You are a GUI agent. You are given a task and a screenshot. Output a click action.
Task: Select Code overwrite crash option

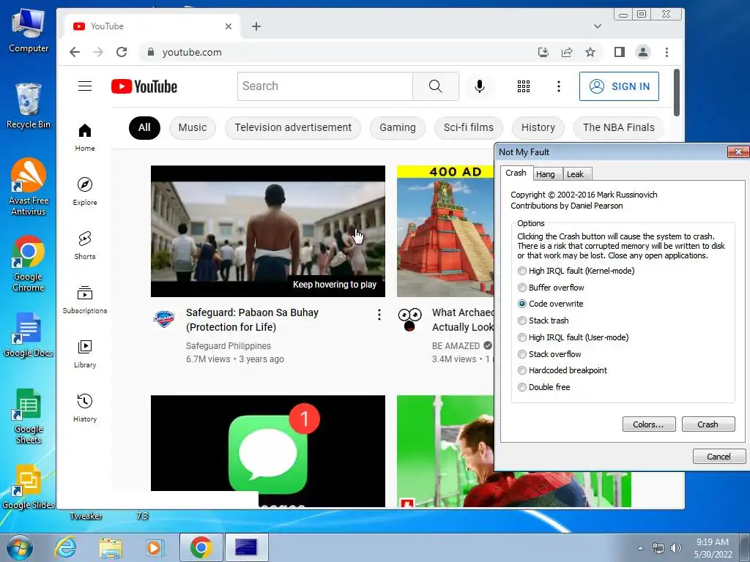[551, 304]
